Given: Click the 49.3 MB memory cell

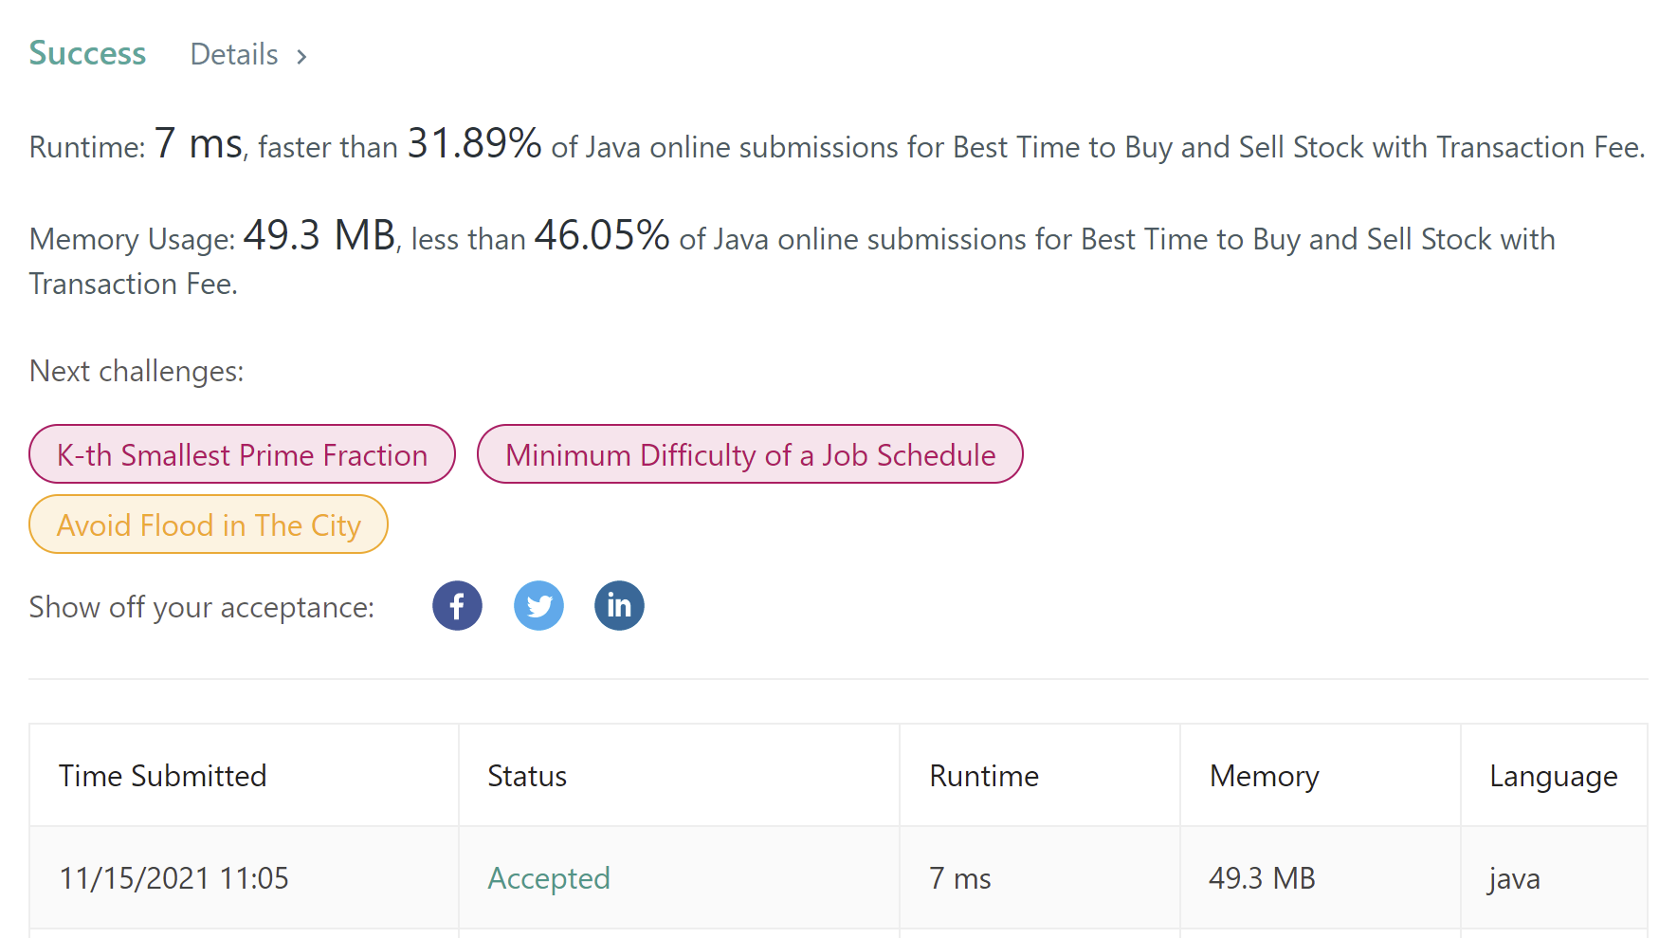Looking at the screenshot, I should click(x=1262, y=878).
